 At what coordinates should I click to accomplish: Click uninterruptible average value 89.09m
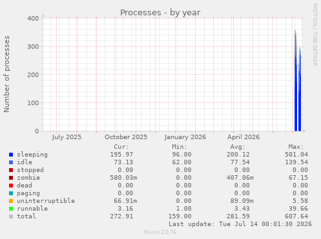click(x=242, y=201)
